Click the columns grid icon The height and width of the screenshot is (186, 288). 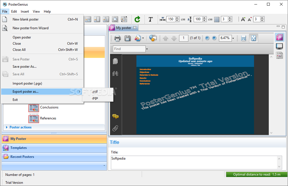217,19
